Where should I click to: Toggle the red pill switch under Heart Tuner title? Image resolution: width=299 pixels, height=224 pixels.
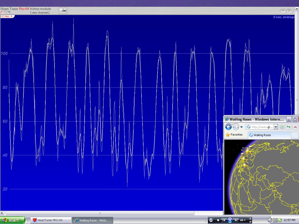point(5,12)
